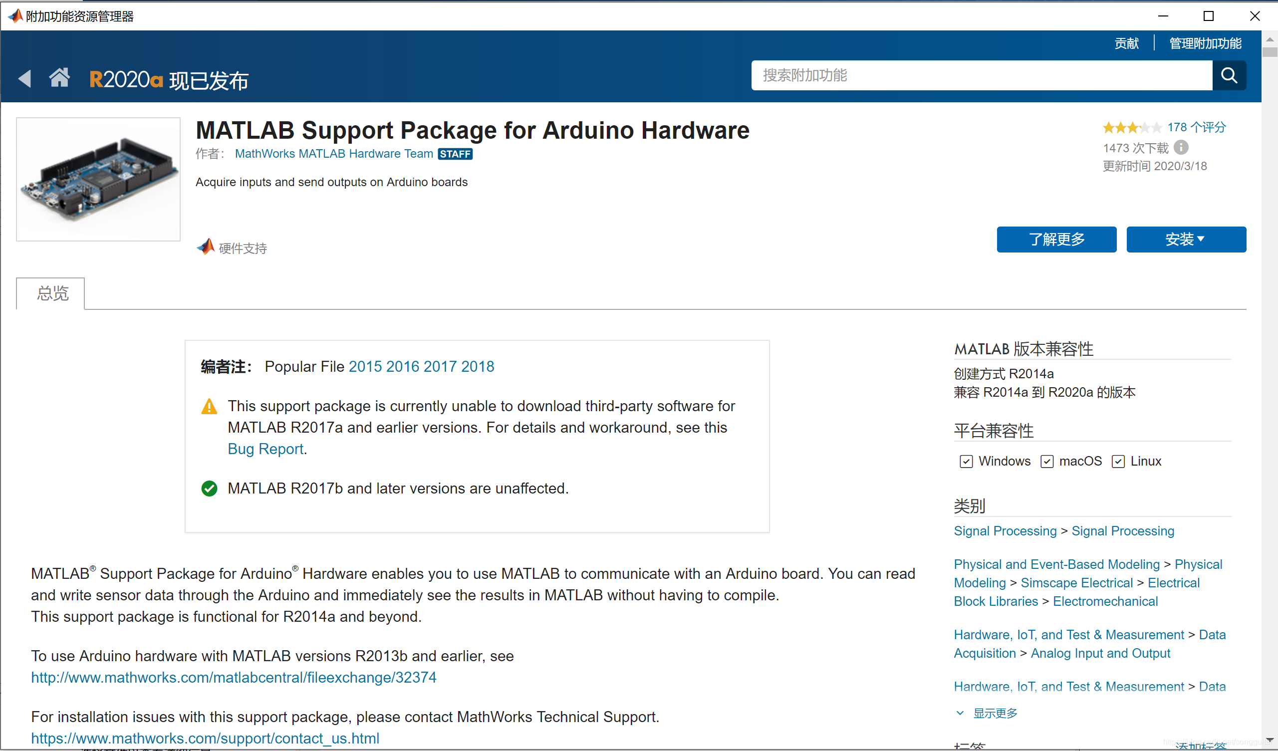Click the MATLAB hardware support icon
Image resolution: width=1278 pixels, height=751 pixels.
coord(206,247)
